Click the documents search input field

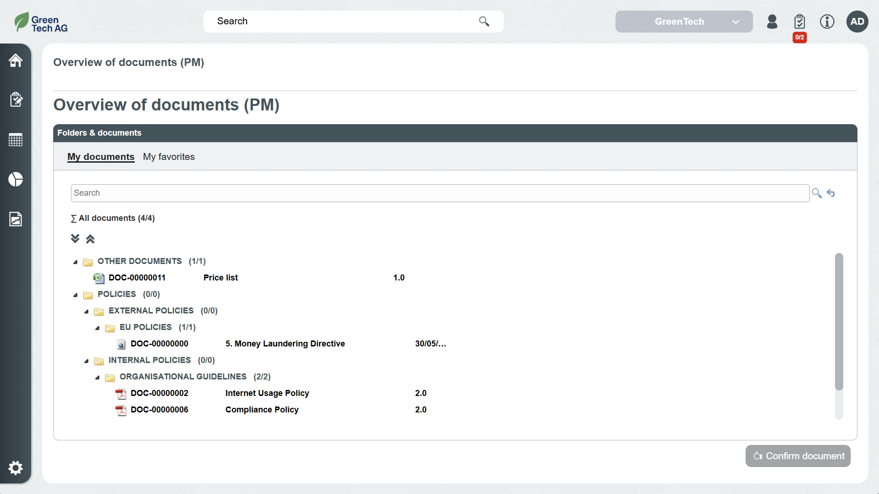440,193
